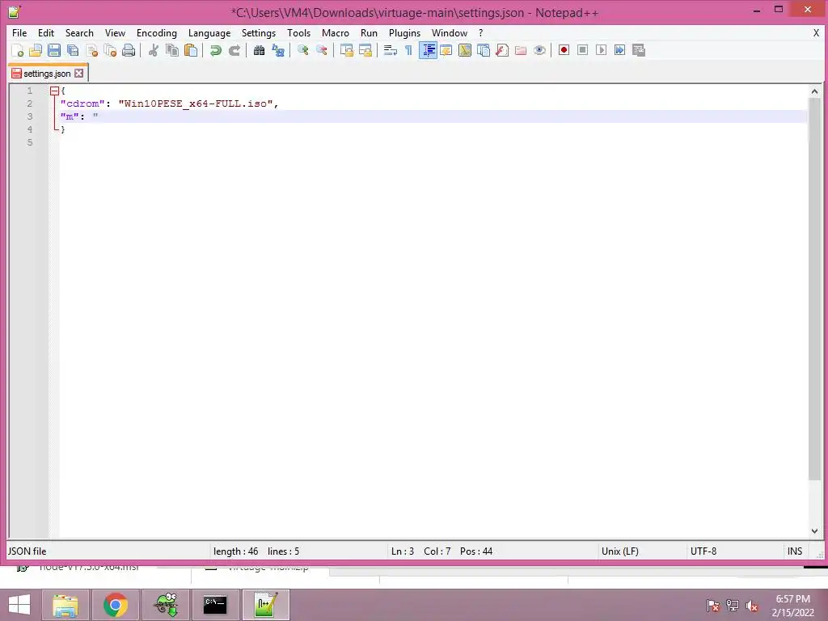The height and width of the screenshot is (621, 828).
Task: Open the Tools menu
Action: (299, 32)
